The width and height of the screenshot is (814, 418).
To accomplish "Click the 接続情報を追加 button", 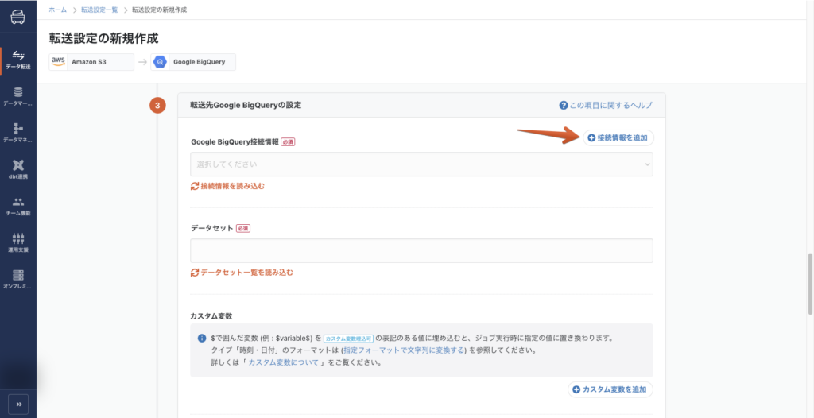I will coord(617,137).
